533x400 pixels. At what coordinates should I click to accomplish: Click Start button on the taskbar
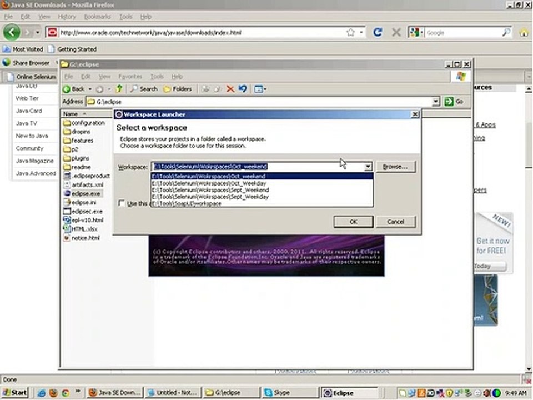click(14, 393)
